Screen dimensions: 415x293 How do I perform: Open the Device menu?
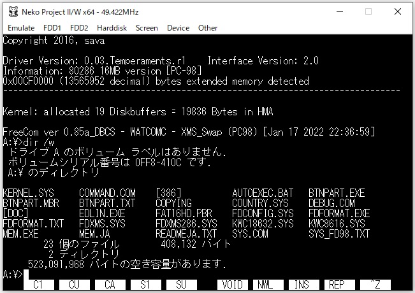click(178, 28)
